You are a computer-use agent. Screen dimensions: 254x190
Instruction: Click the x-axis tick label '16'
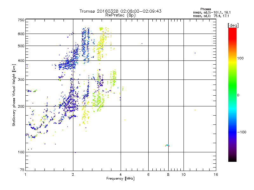pos(216,174)
